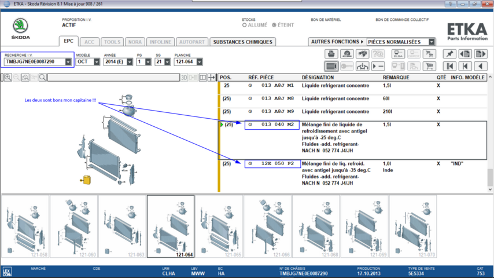Switch to the ACC tab
Viewport: 494px width, 278px height.
89,42
